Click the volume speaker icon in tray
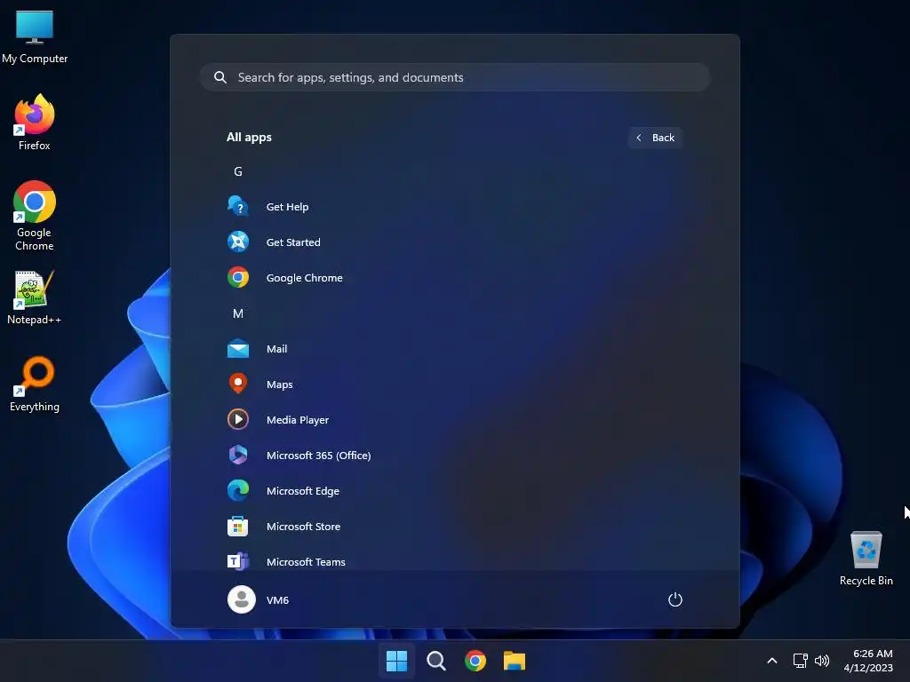Screen dimensions: 910x682 coord(822,661)
